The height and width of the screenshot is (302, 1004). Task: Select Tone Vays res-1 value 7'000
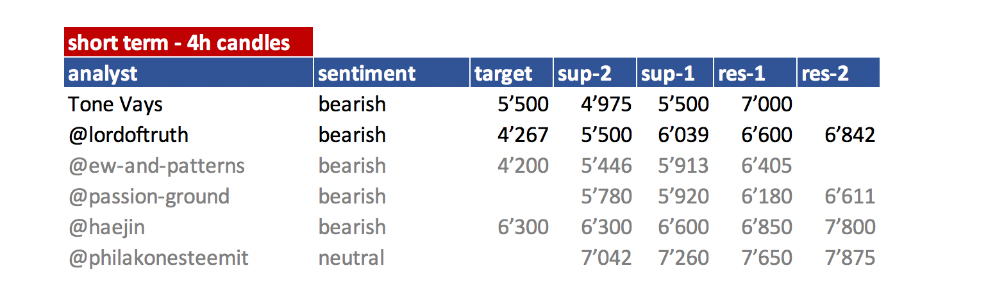tap(766, 104)
